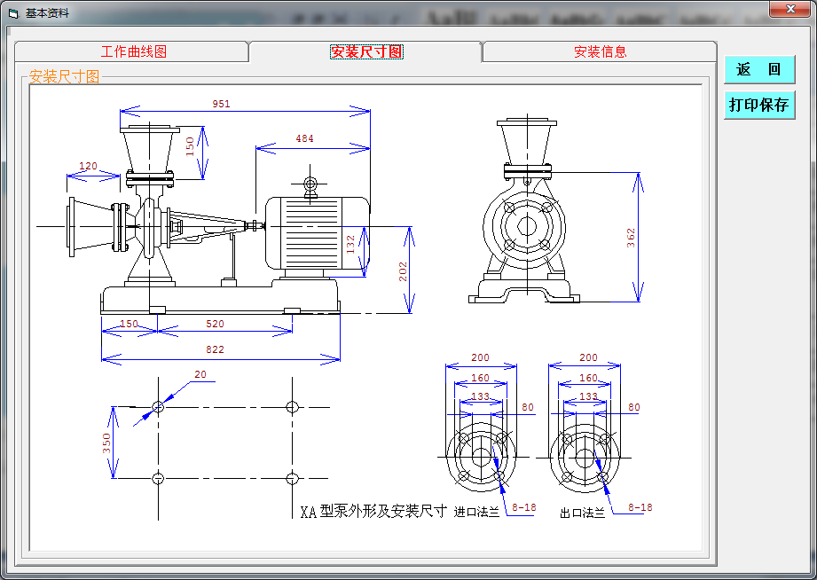Switch to the 工作曲线图 tab

coord(133,51)
